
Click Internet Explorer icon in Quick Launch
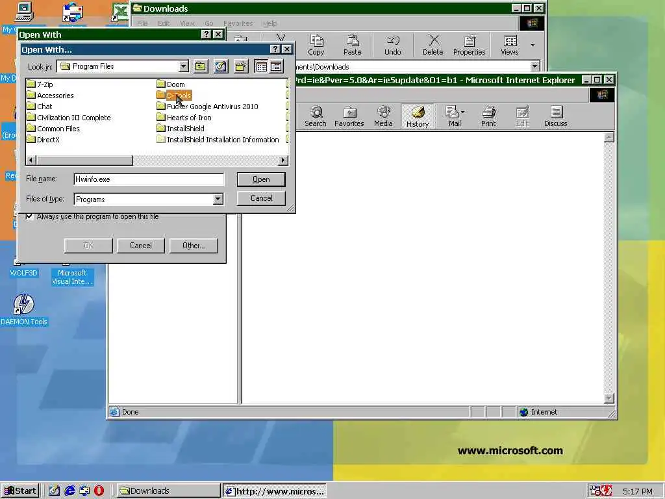tap(69, 491)
